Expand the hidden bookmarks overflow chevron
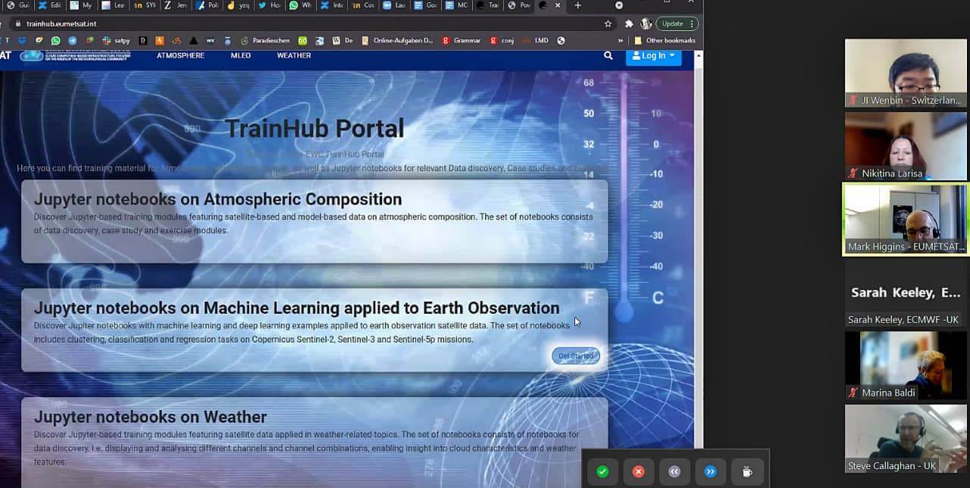This screenshot has height=488, width=970. point(621,40)
